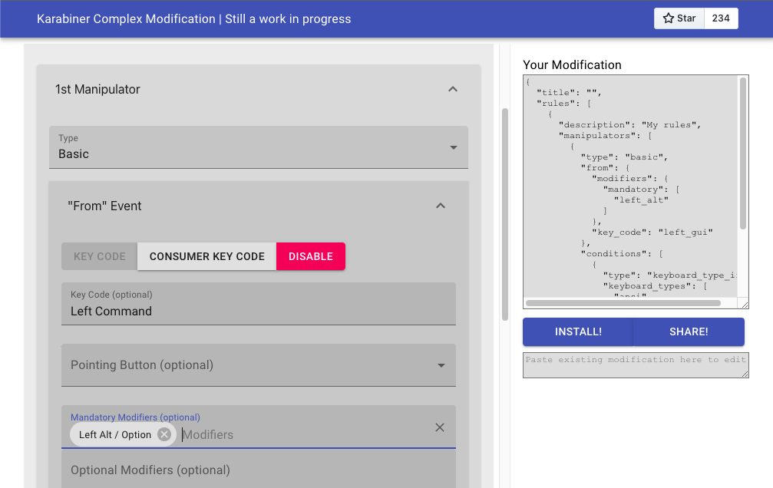Clear all Mandatory Modifiers with the X
This screenshot has width=773, height=488.
440,427
